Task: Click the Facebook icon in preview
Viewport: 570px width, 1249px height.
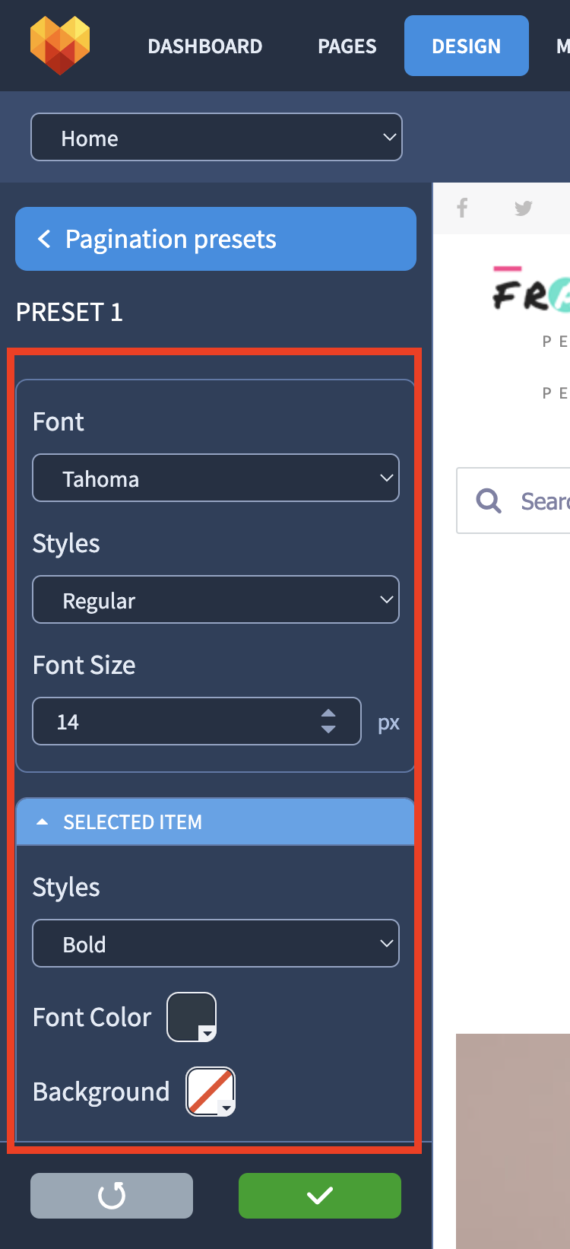Action: point(462,208)
